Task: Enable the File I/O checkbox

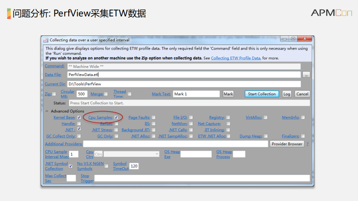Action: coord(191,117)
